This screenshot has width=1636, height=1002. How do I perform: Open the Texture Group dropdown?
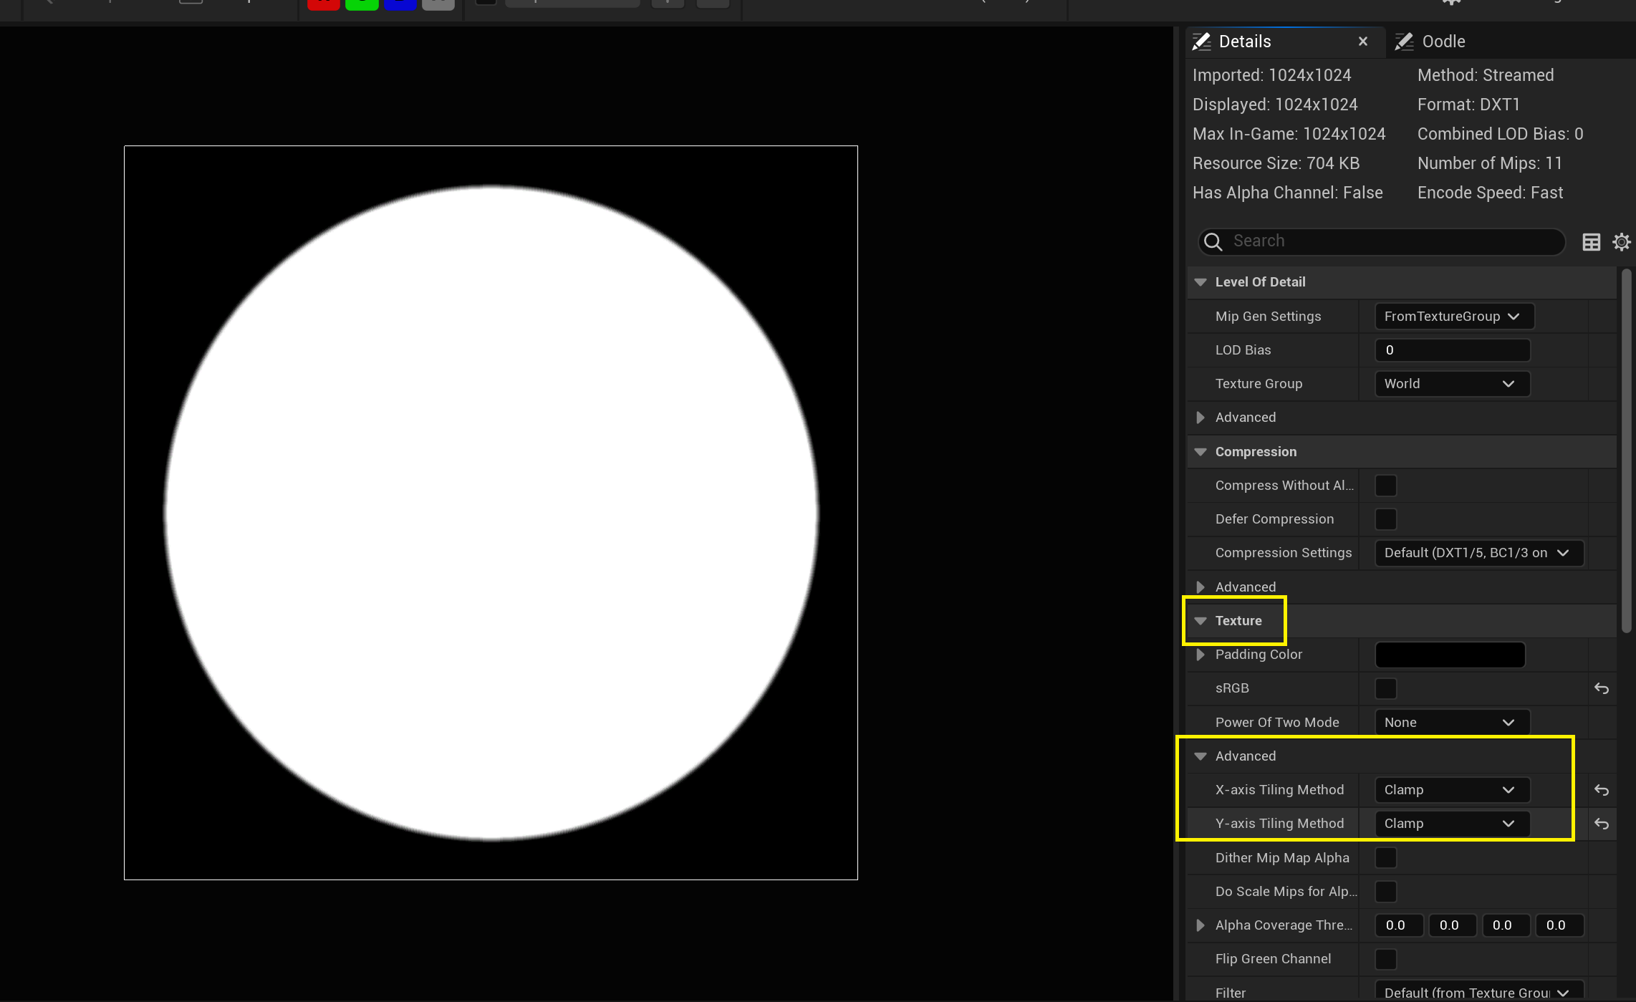pyautogui.click(x=1452, y=384)
